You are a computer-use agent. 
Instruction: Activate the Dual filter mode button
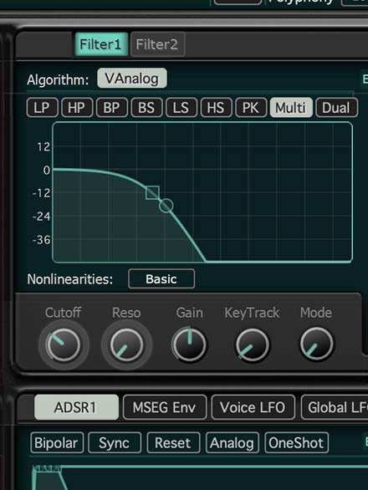click(x=336, y=108)
